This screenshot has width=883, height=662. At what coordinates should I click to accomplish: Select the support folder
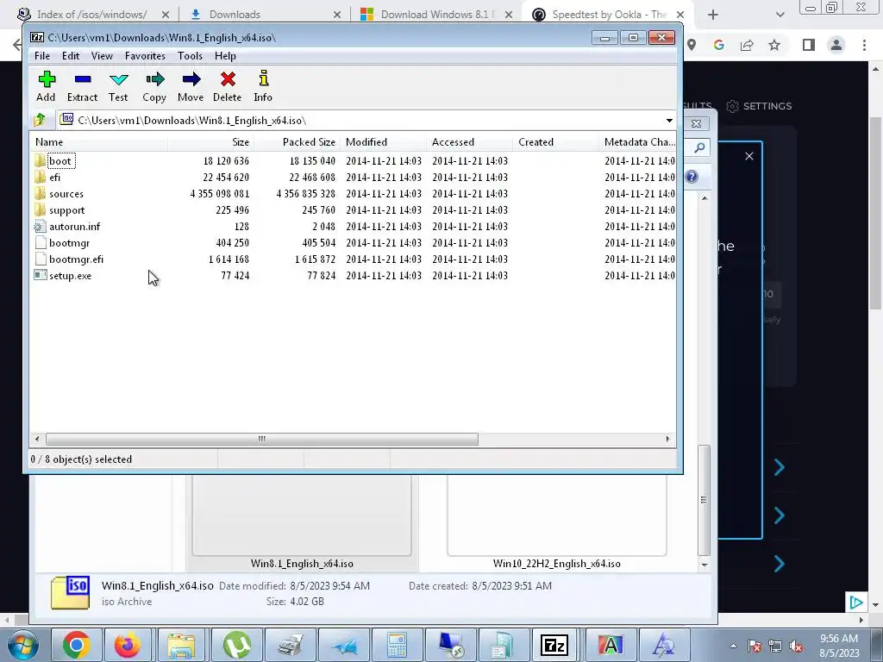[66, 210]
